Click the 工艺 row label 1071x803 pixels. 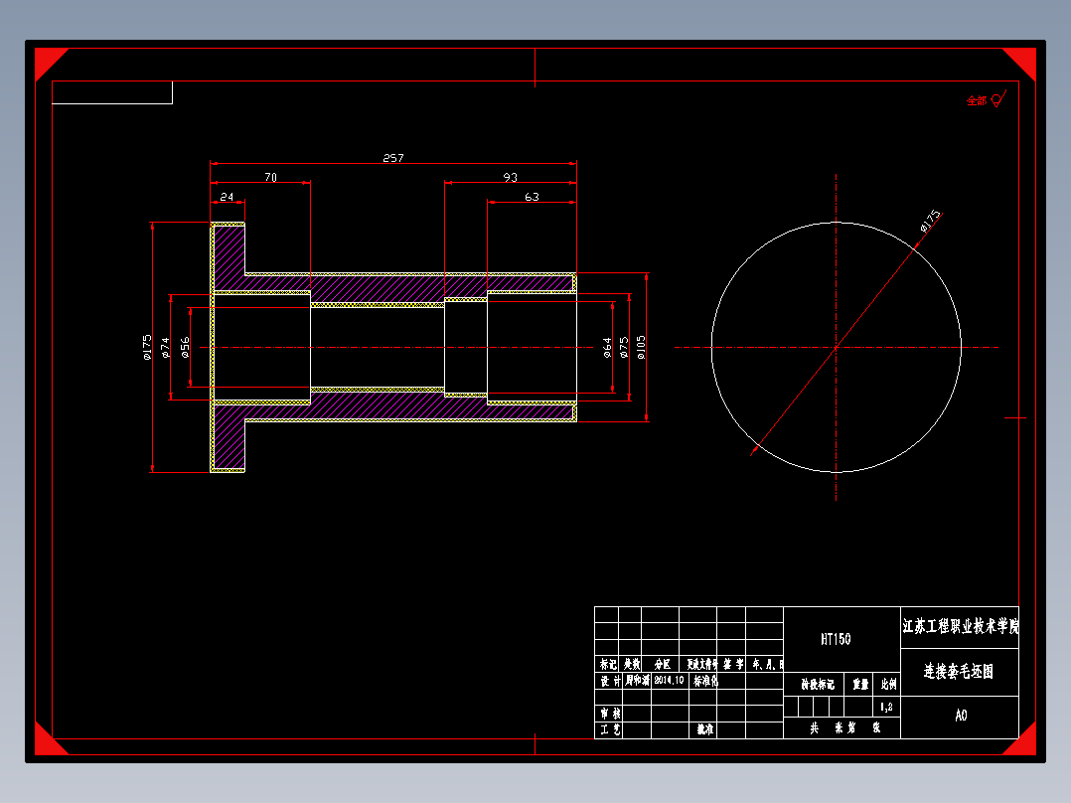pyautogui.click(x=610, y=729)
